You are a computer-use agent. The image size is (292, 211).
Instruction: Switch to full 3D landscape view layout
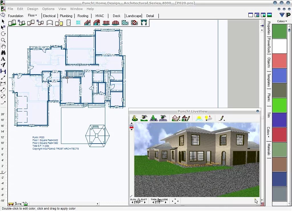point(269,15)
